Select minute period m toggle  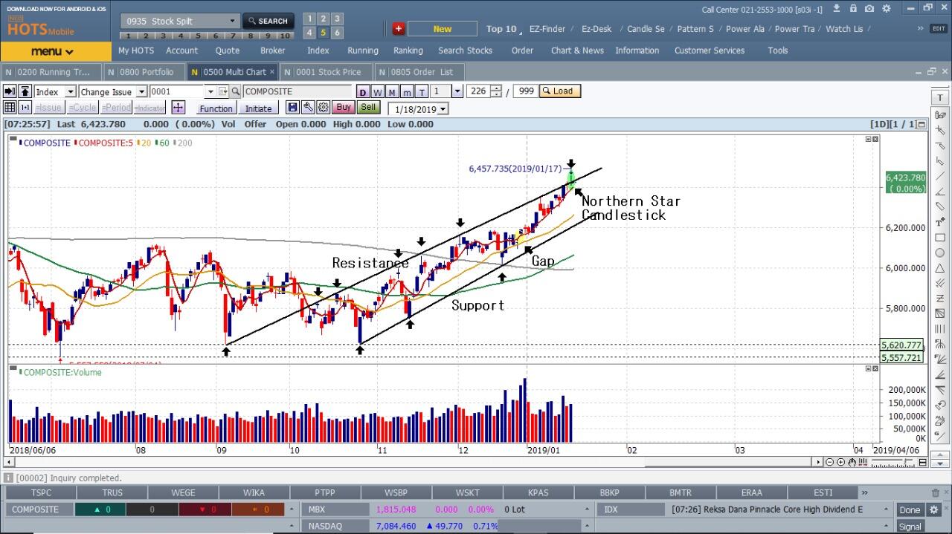pos(407,91)
